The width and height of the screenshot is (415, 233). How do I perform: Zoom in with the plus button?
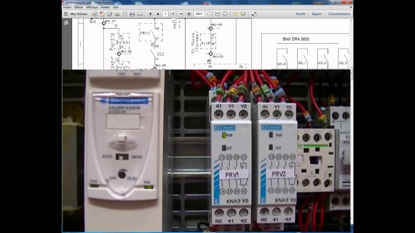point(189,14)
